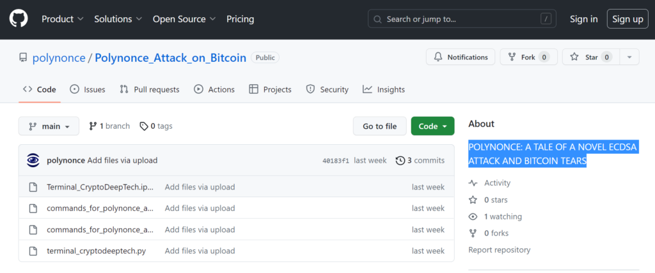Star this repository
The height and width of the screenshot is (273, 655).
591,57
